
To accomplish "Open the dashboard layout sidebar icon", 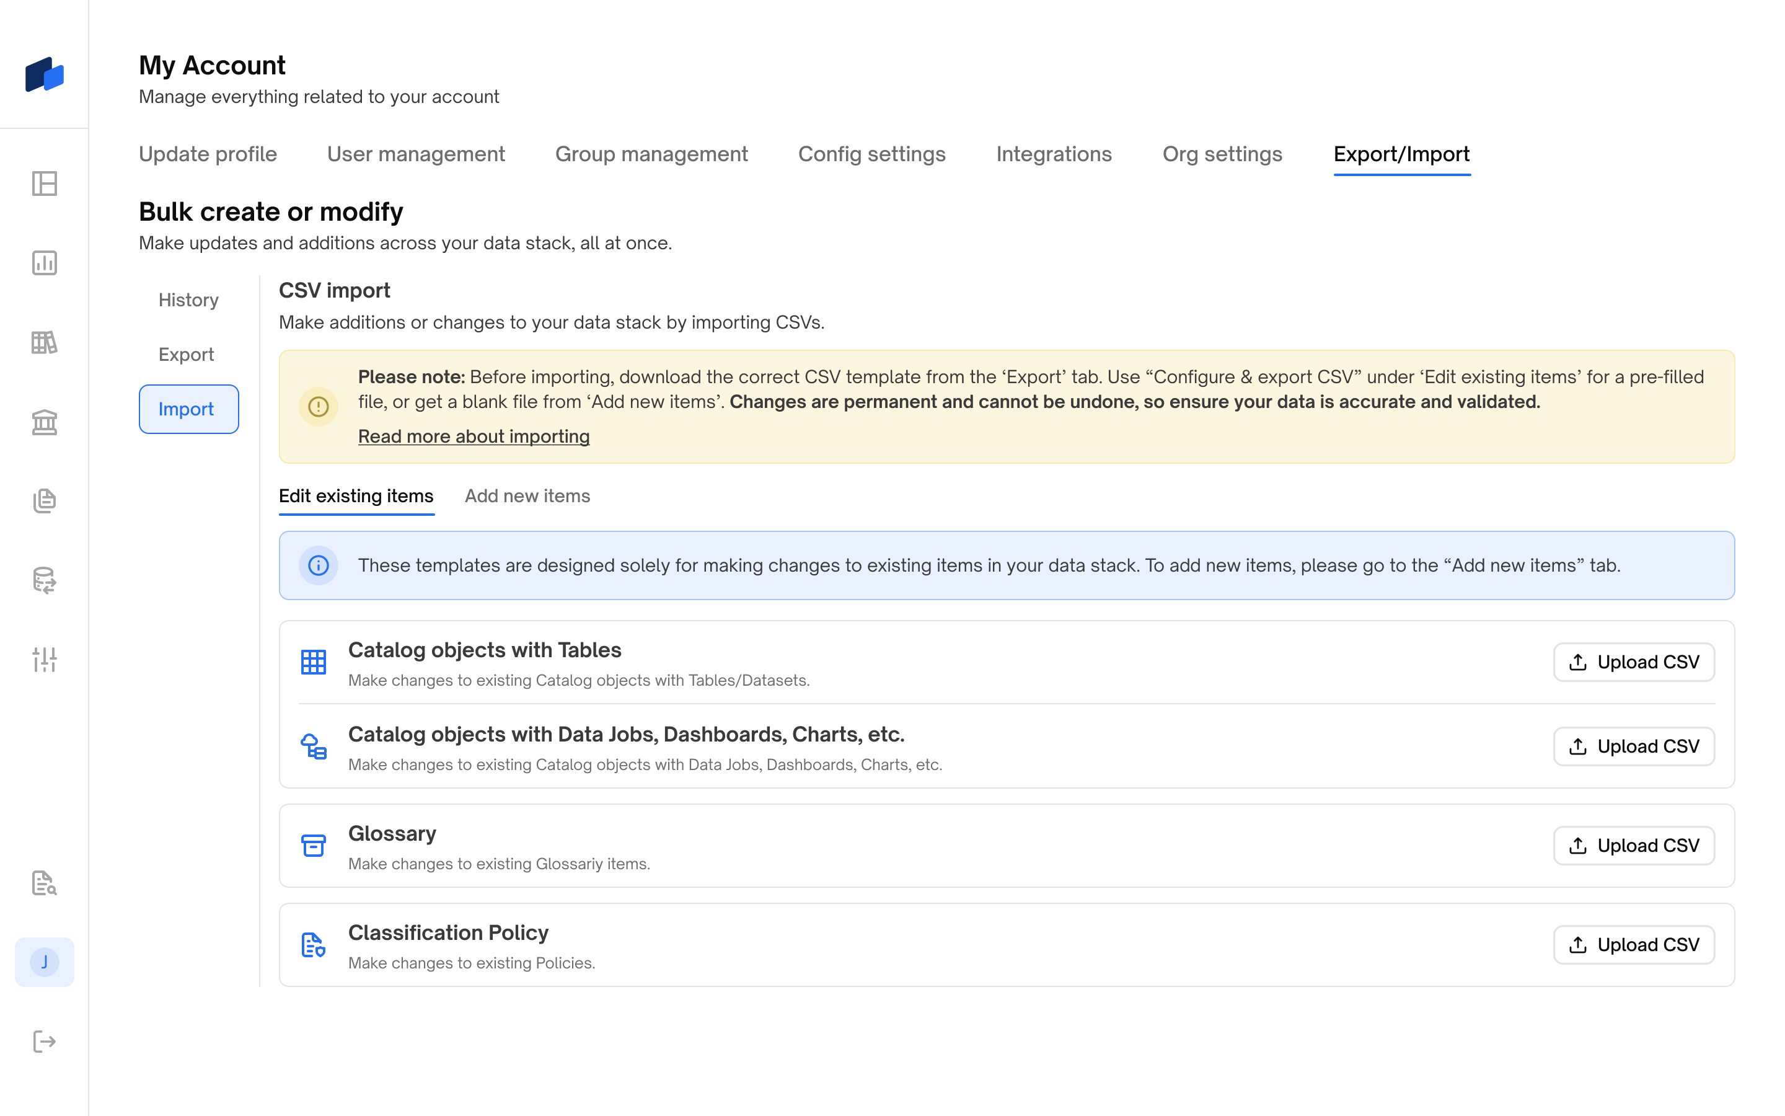I will coord(44,183).
